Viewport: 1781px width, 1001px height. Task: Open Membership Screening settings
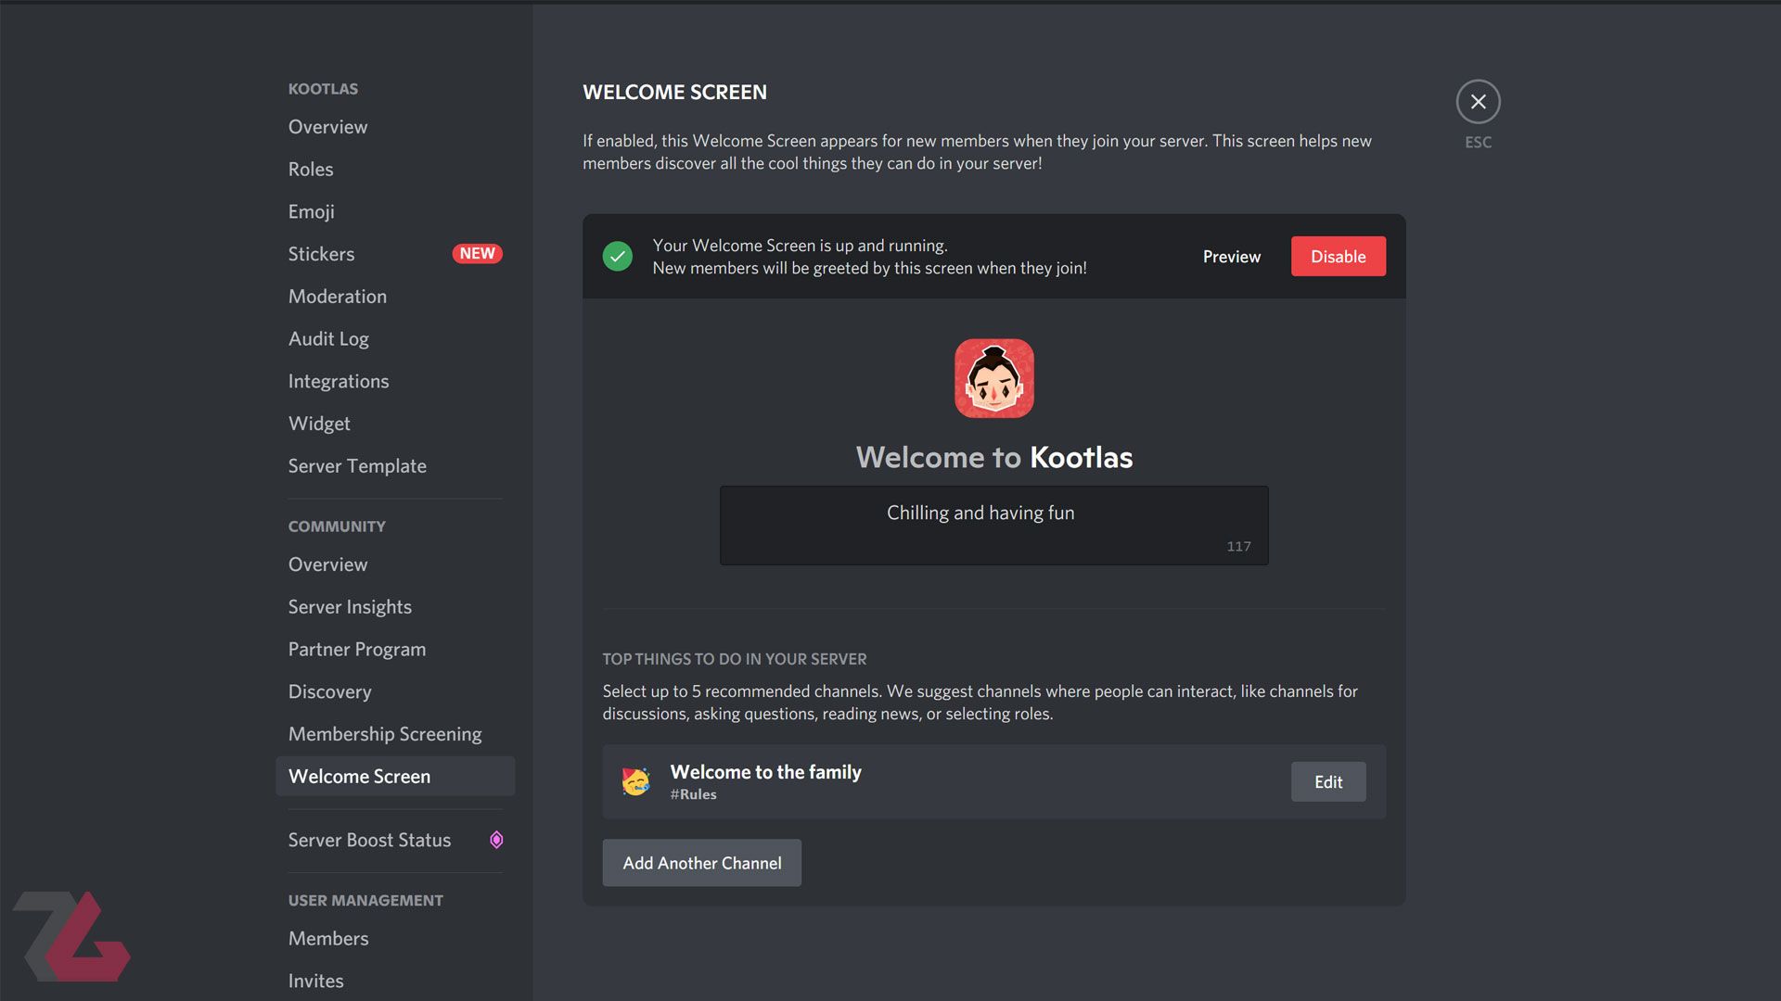click(385, 734)
